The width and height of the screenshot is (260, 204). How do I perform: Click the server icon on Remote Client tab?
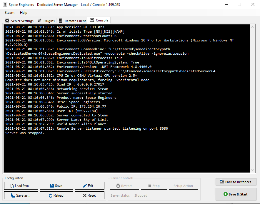point(61,21)
